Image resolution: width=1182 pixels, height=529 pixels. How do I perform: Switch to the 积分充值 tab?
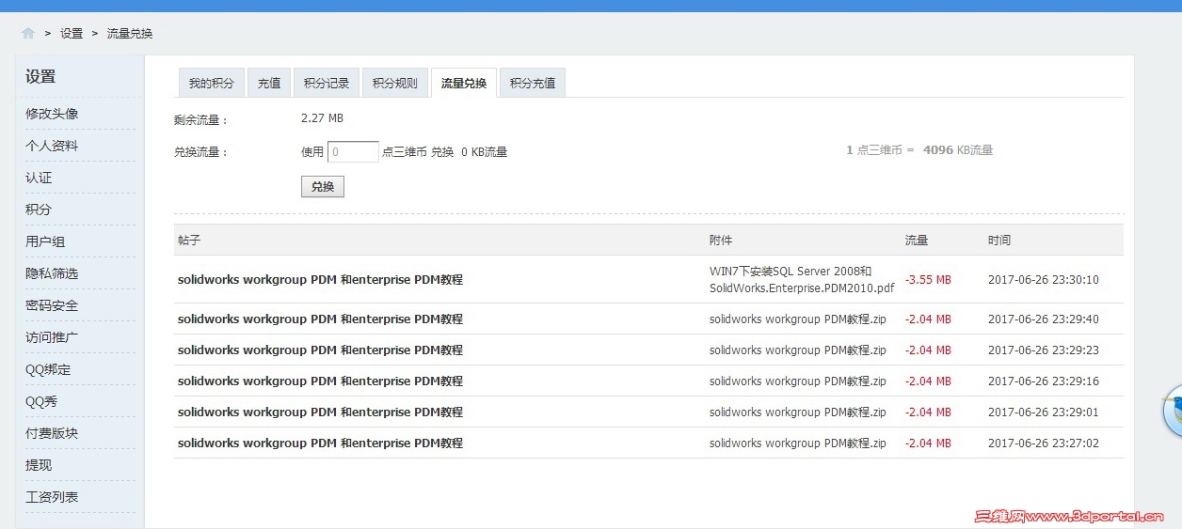click(x=533, y=83)
